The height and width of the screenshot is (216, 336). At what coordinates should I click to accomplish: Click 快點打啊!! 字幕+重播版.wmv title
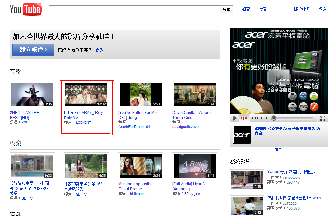294,198
